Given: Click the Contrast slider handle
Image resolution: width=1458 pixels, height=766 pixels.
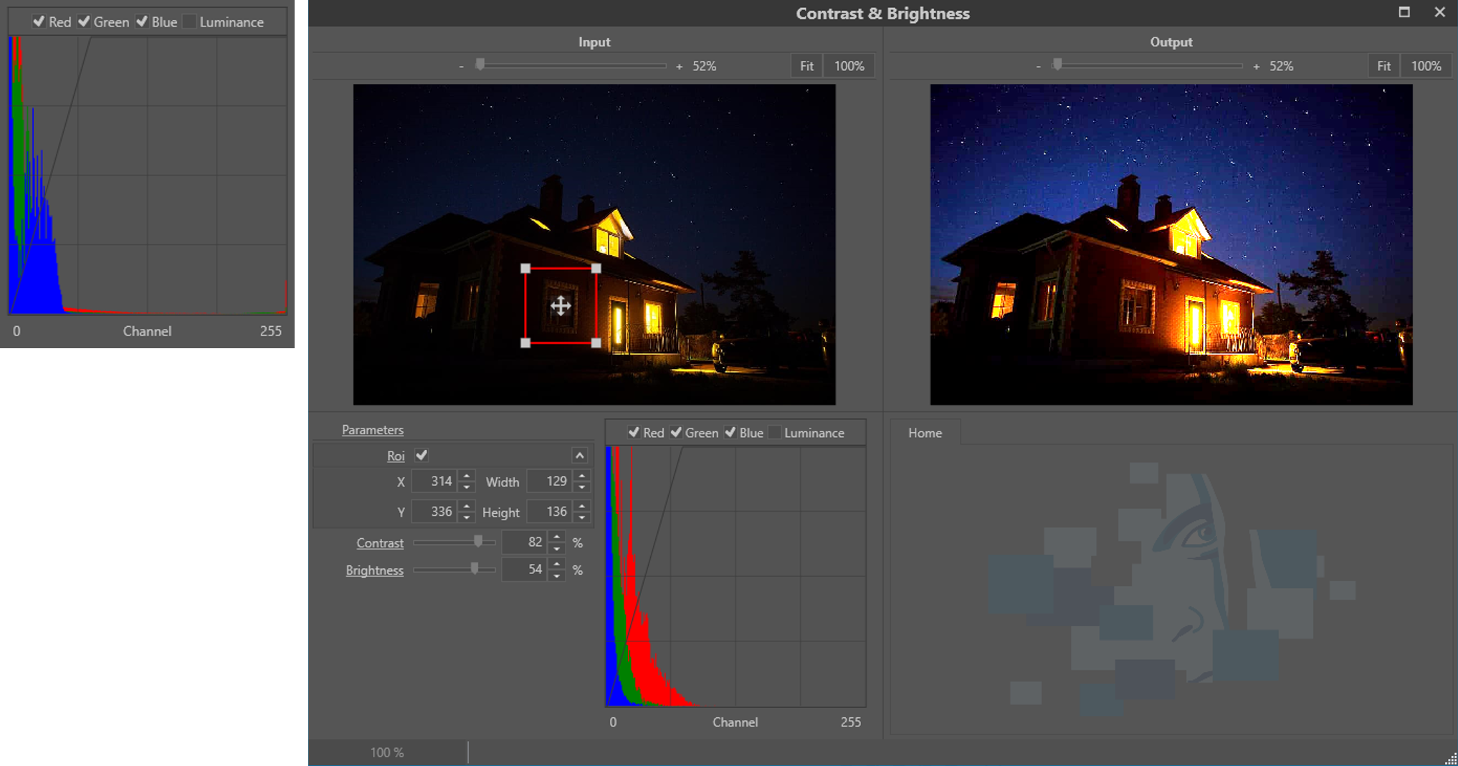Looking at the screenshot, I should [x=478, y=542].
